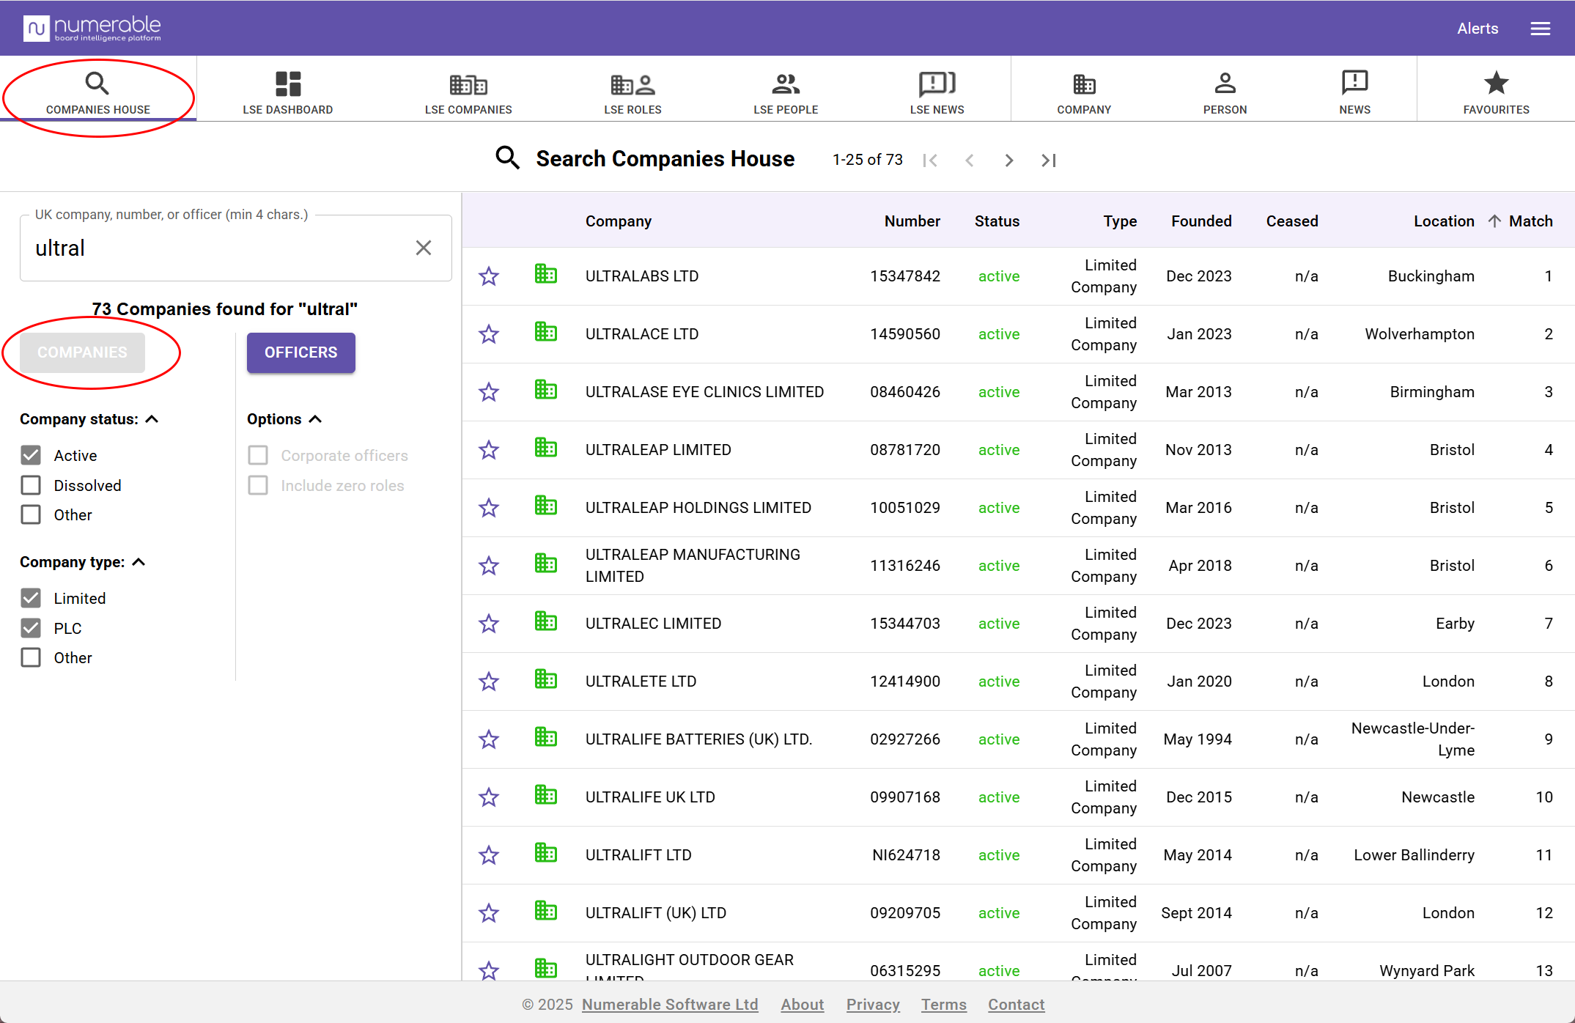The image size is (1575, 1023).
Task: Clear the search box with X
Action: point(423,248)
